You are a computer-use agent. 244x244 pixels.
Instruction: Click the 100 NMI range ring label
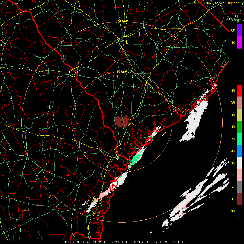point(122,21)
